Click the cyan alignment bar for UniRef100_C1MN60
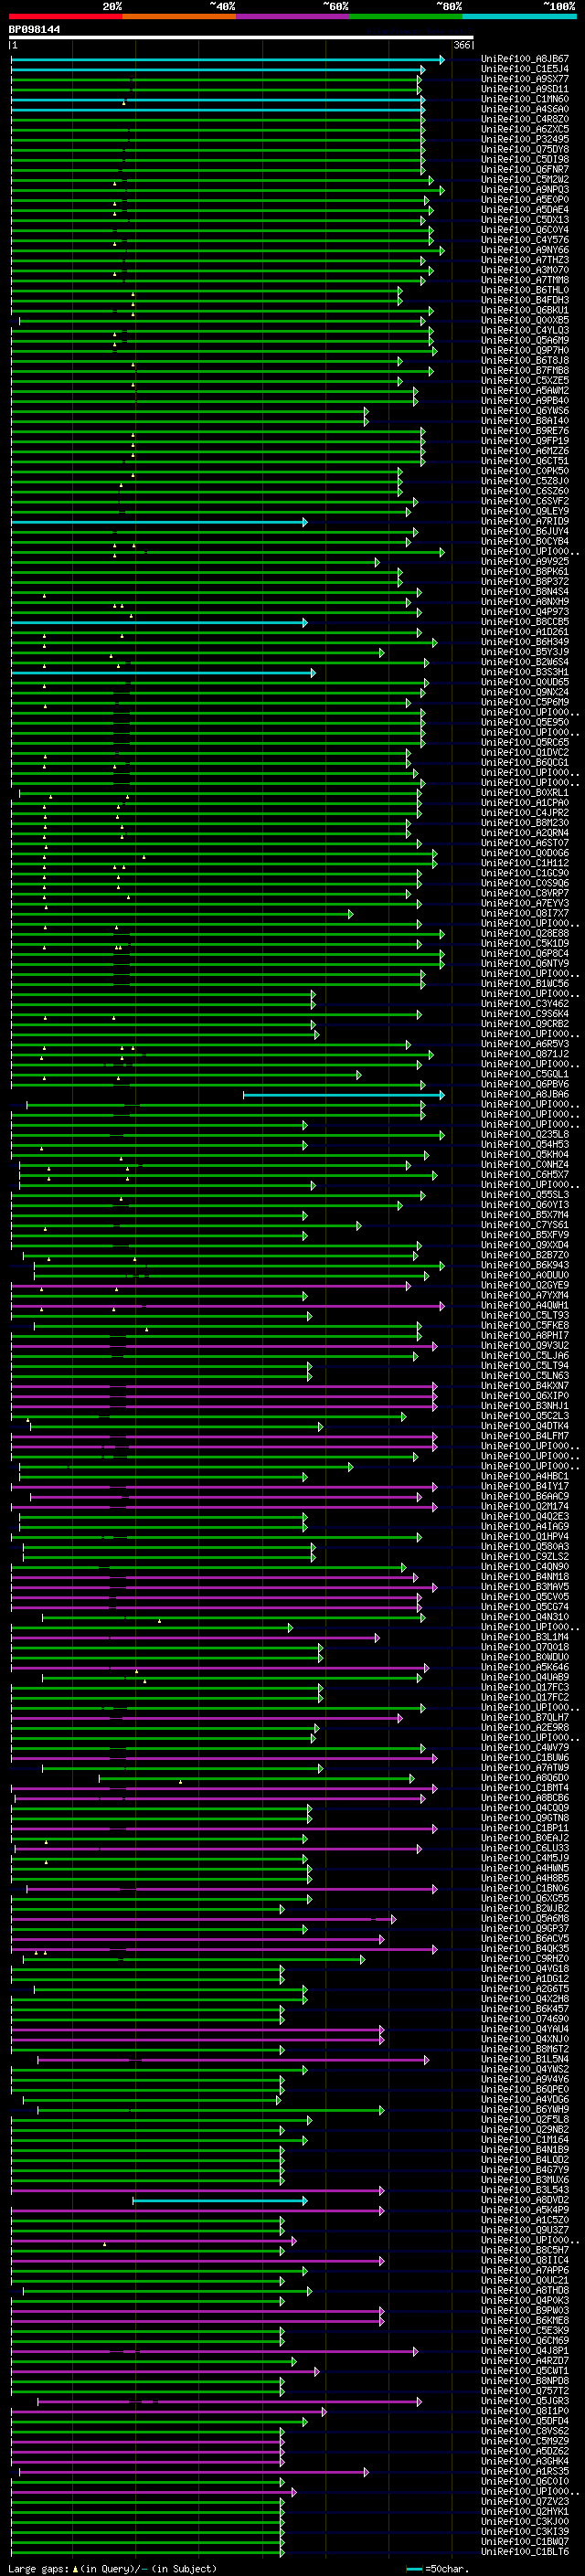The image size is (585, 2576). (218, 100)
